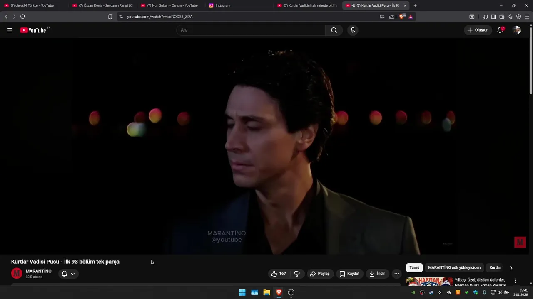Screen dimensions: 533x299
Task: Like the video with thumbs up
Action: [x=279, y=274]
